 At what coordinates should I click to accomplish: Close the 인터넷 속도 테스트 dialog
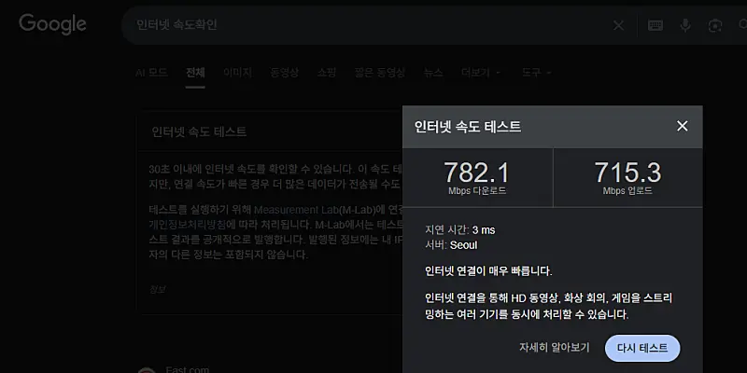[682, 126]
